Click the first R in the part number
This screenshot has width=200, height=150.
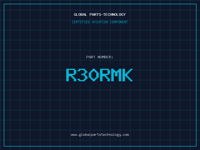[71, 75]
